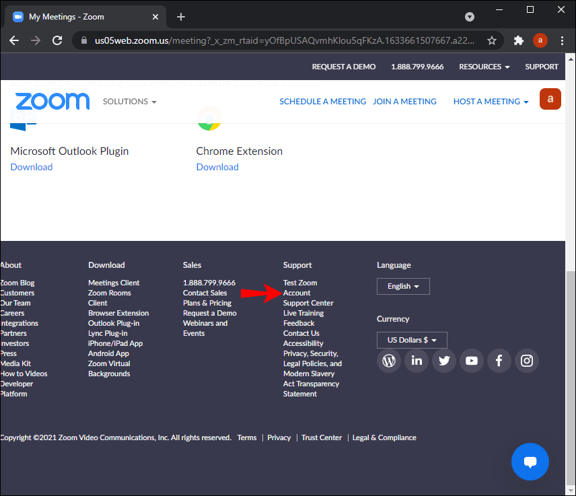This screenshot has width=576, height=496.
Task: Open Zoom's YouTube channel
Action: pos(471,361)
